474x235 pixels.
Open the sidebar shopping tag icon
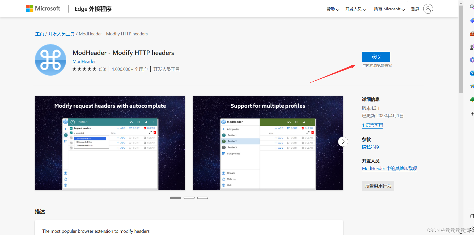[472, 20]
